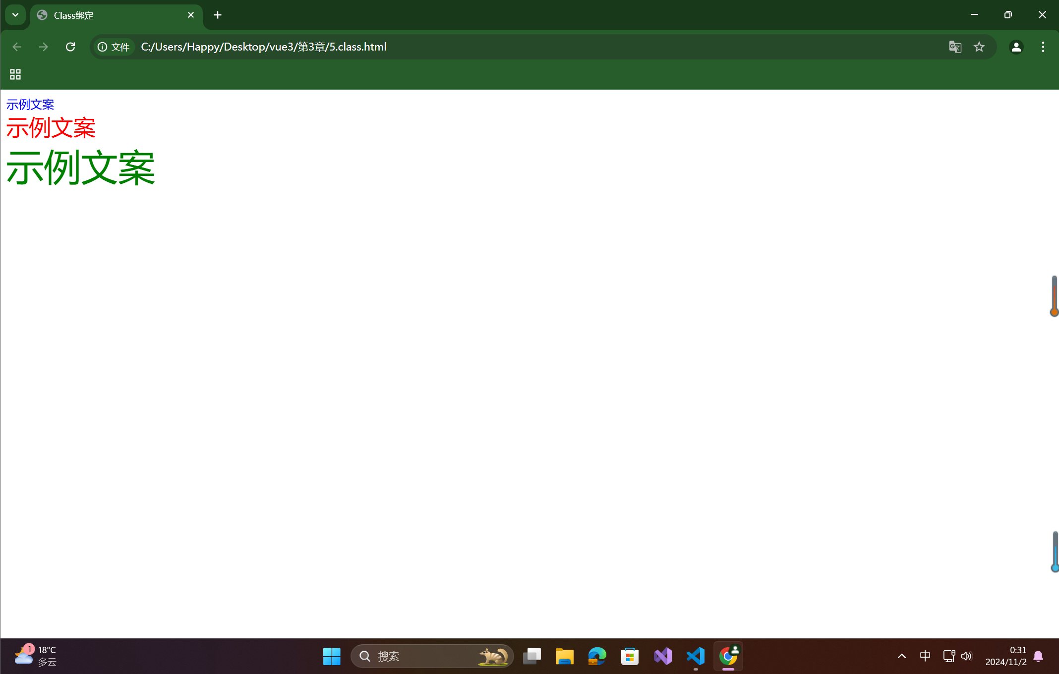Open a new tab with plus button
Viewport: 1059px width, 674px height.
(218, 15)
